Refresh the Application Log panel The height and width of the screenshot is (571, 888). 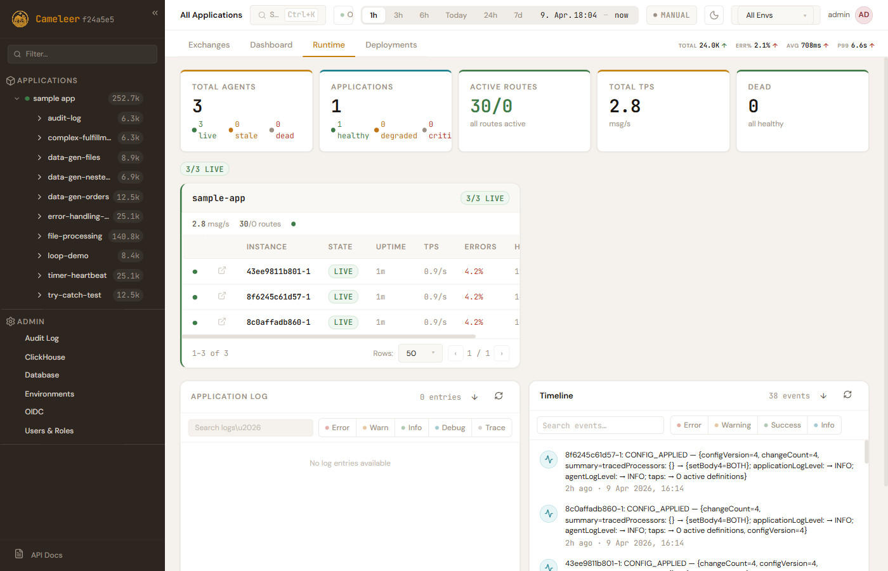[x=499, y=396]
